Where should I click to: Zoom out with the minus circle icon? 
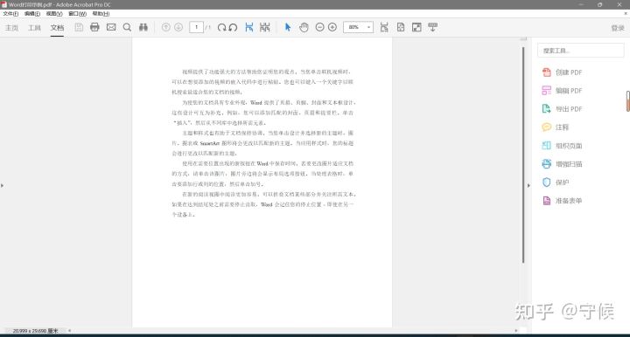click(320, 27)
